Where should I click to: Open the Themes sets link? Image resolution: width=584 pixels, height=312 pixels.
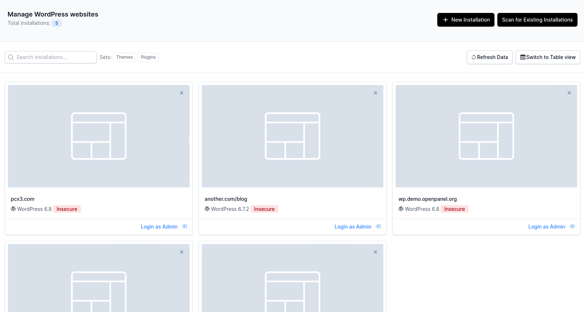click(124, 57)
